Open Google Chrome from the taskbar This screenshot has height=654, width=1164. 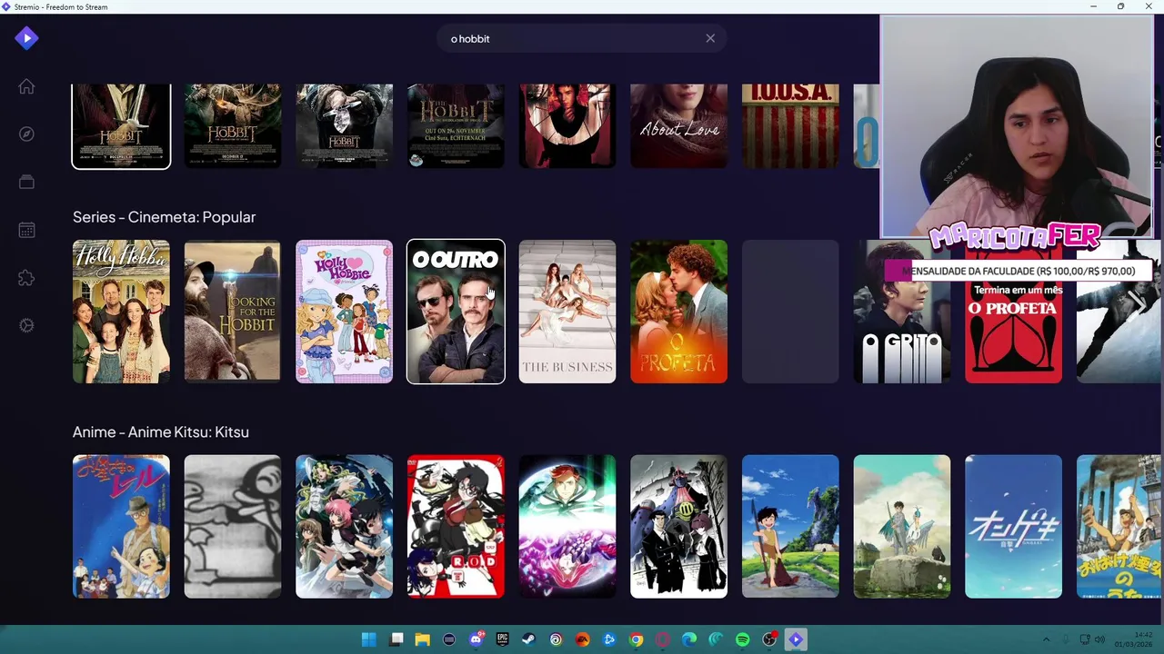[637, 639]
